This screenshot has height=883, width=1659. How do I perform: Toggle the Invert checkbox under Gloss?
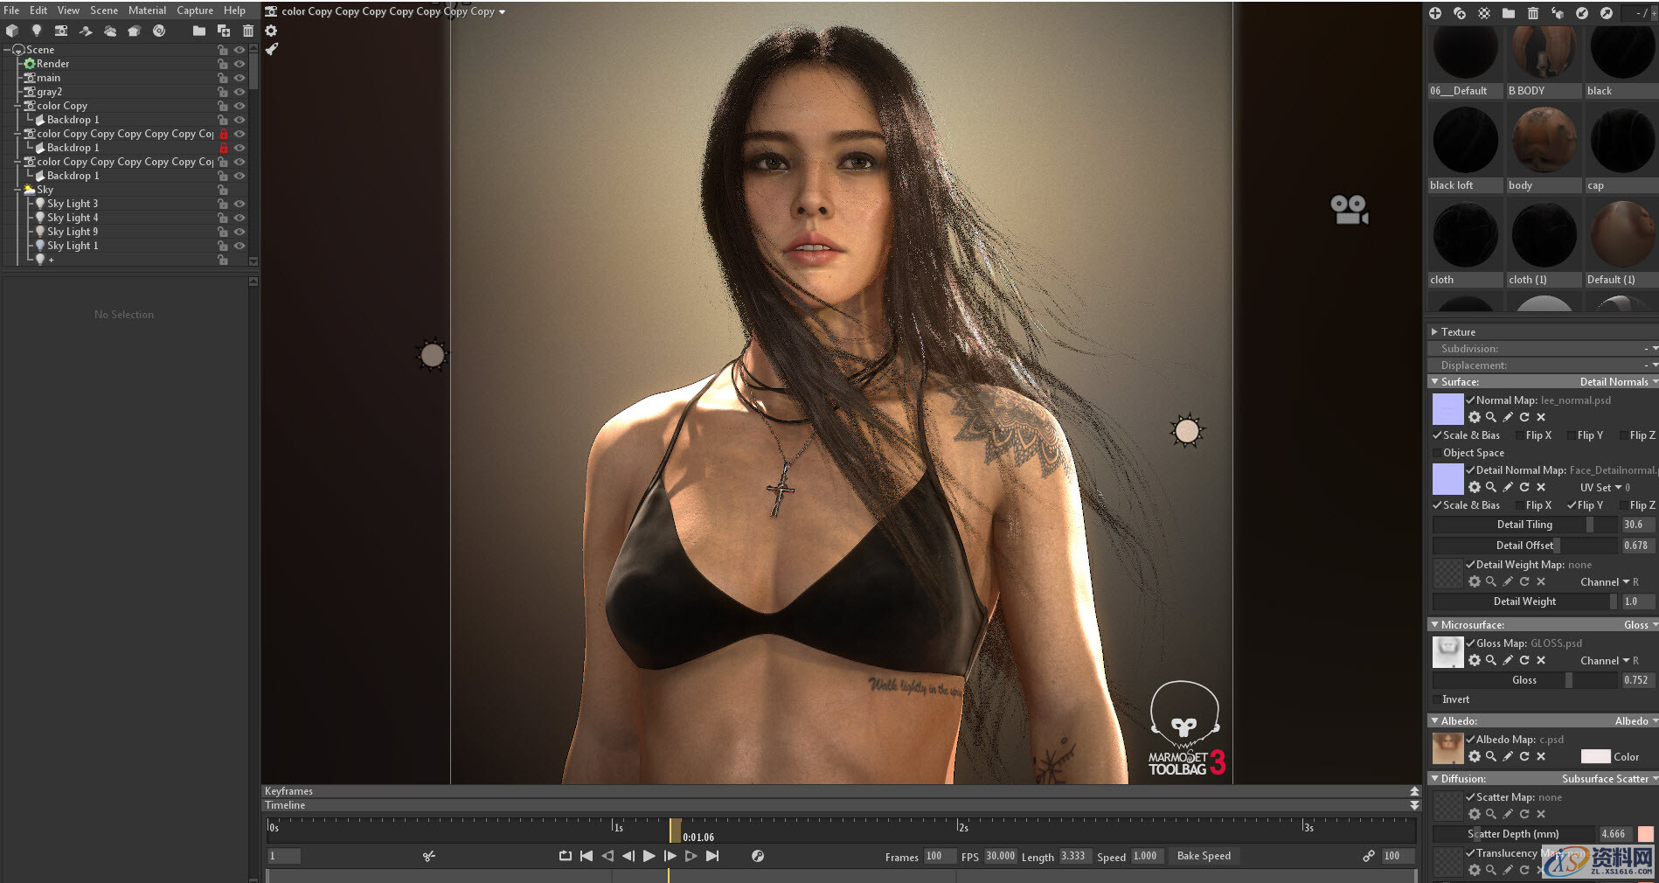click(1439, 699)
